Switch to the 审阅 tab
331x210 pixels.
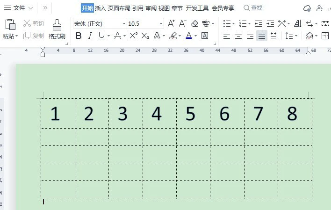click(x=151, y=8)
